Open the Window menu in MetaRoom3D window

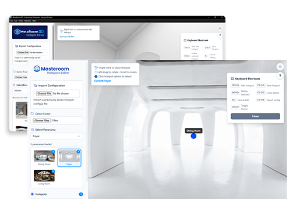click(27, 21)
